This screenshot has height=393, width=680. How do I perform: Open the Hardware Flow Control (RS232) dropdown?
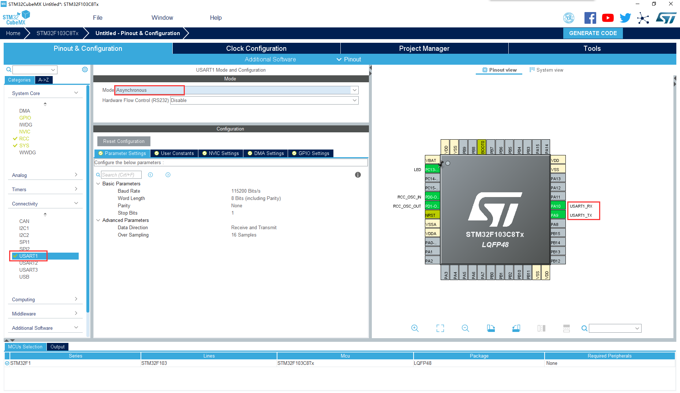(x=354, y=100)
